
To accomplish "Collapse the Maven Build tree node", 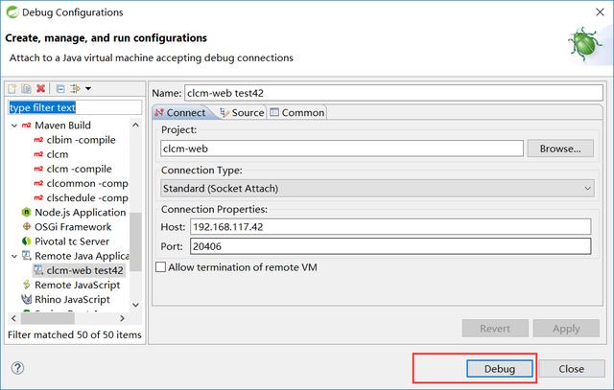I will pos(13,126).
